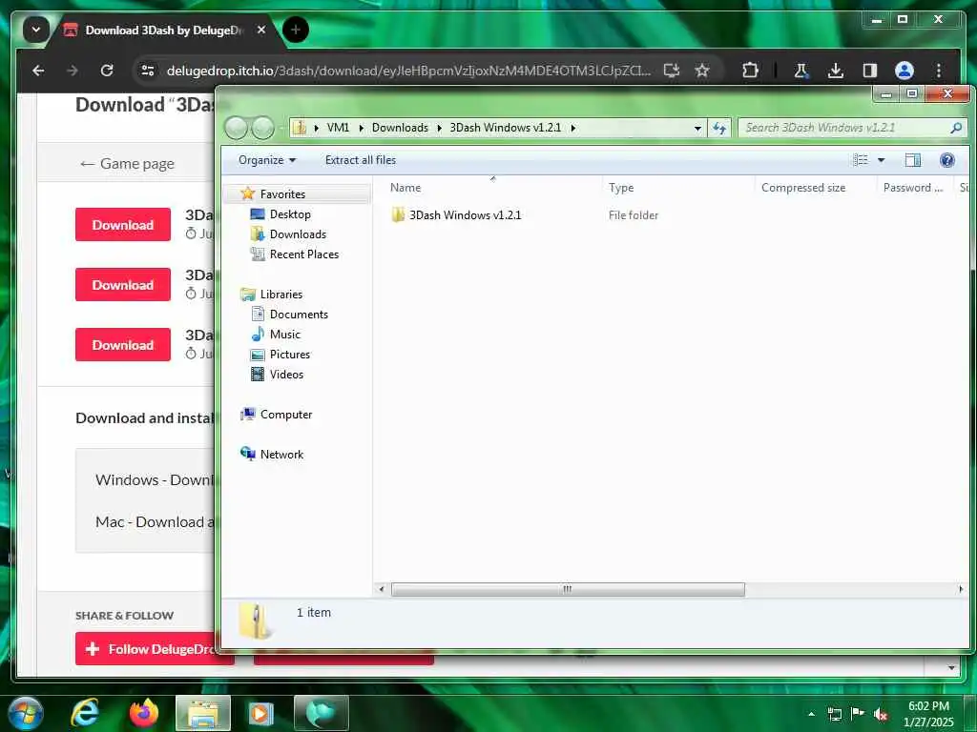Click the third red Download button
This screenshot has height=732, width=977.
[123, 345]
